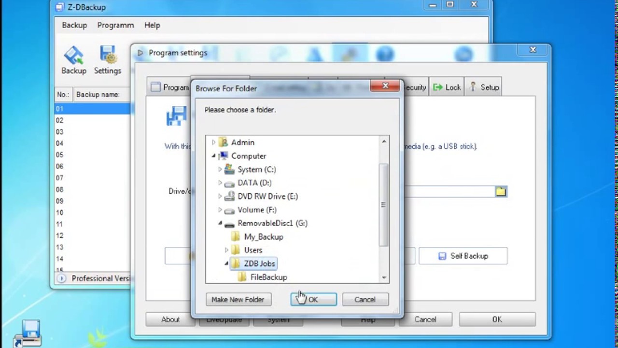618x348 pixels.
Task: Switch to the Setup tab
Action: pyautogui.click(x=483, y=87)
